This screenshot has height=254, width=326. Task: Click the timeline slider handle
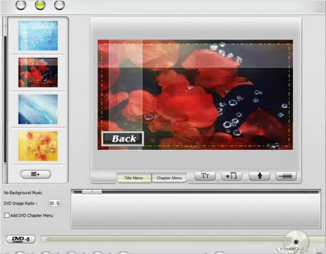(92, 191)
